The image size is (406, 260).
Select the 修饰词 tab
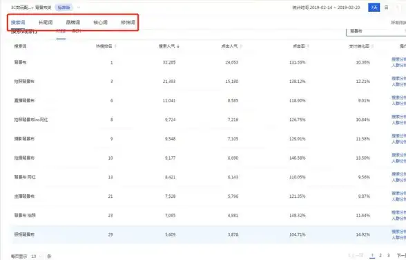(128, 23)
